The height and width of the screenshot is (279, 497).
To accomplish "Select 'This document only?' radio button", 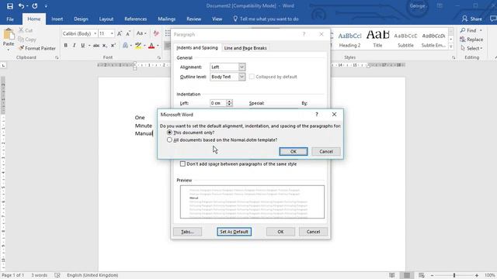I will [x=169, y=133].
